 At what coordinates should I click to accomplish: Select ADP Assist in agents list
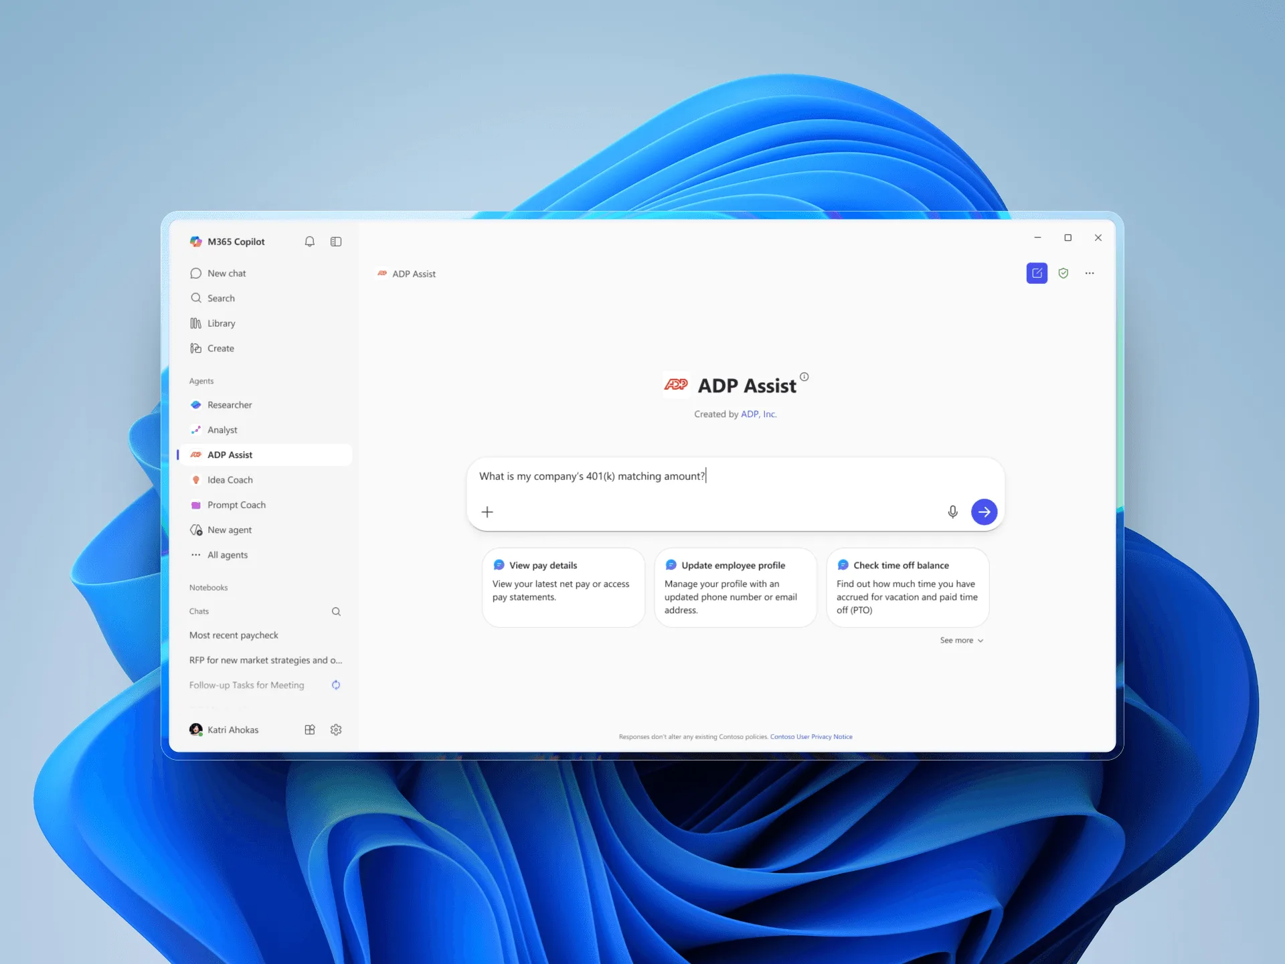click(x=266, y=455)
